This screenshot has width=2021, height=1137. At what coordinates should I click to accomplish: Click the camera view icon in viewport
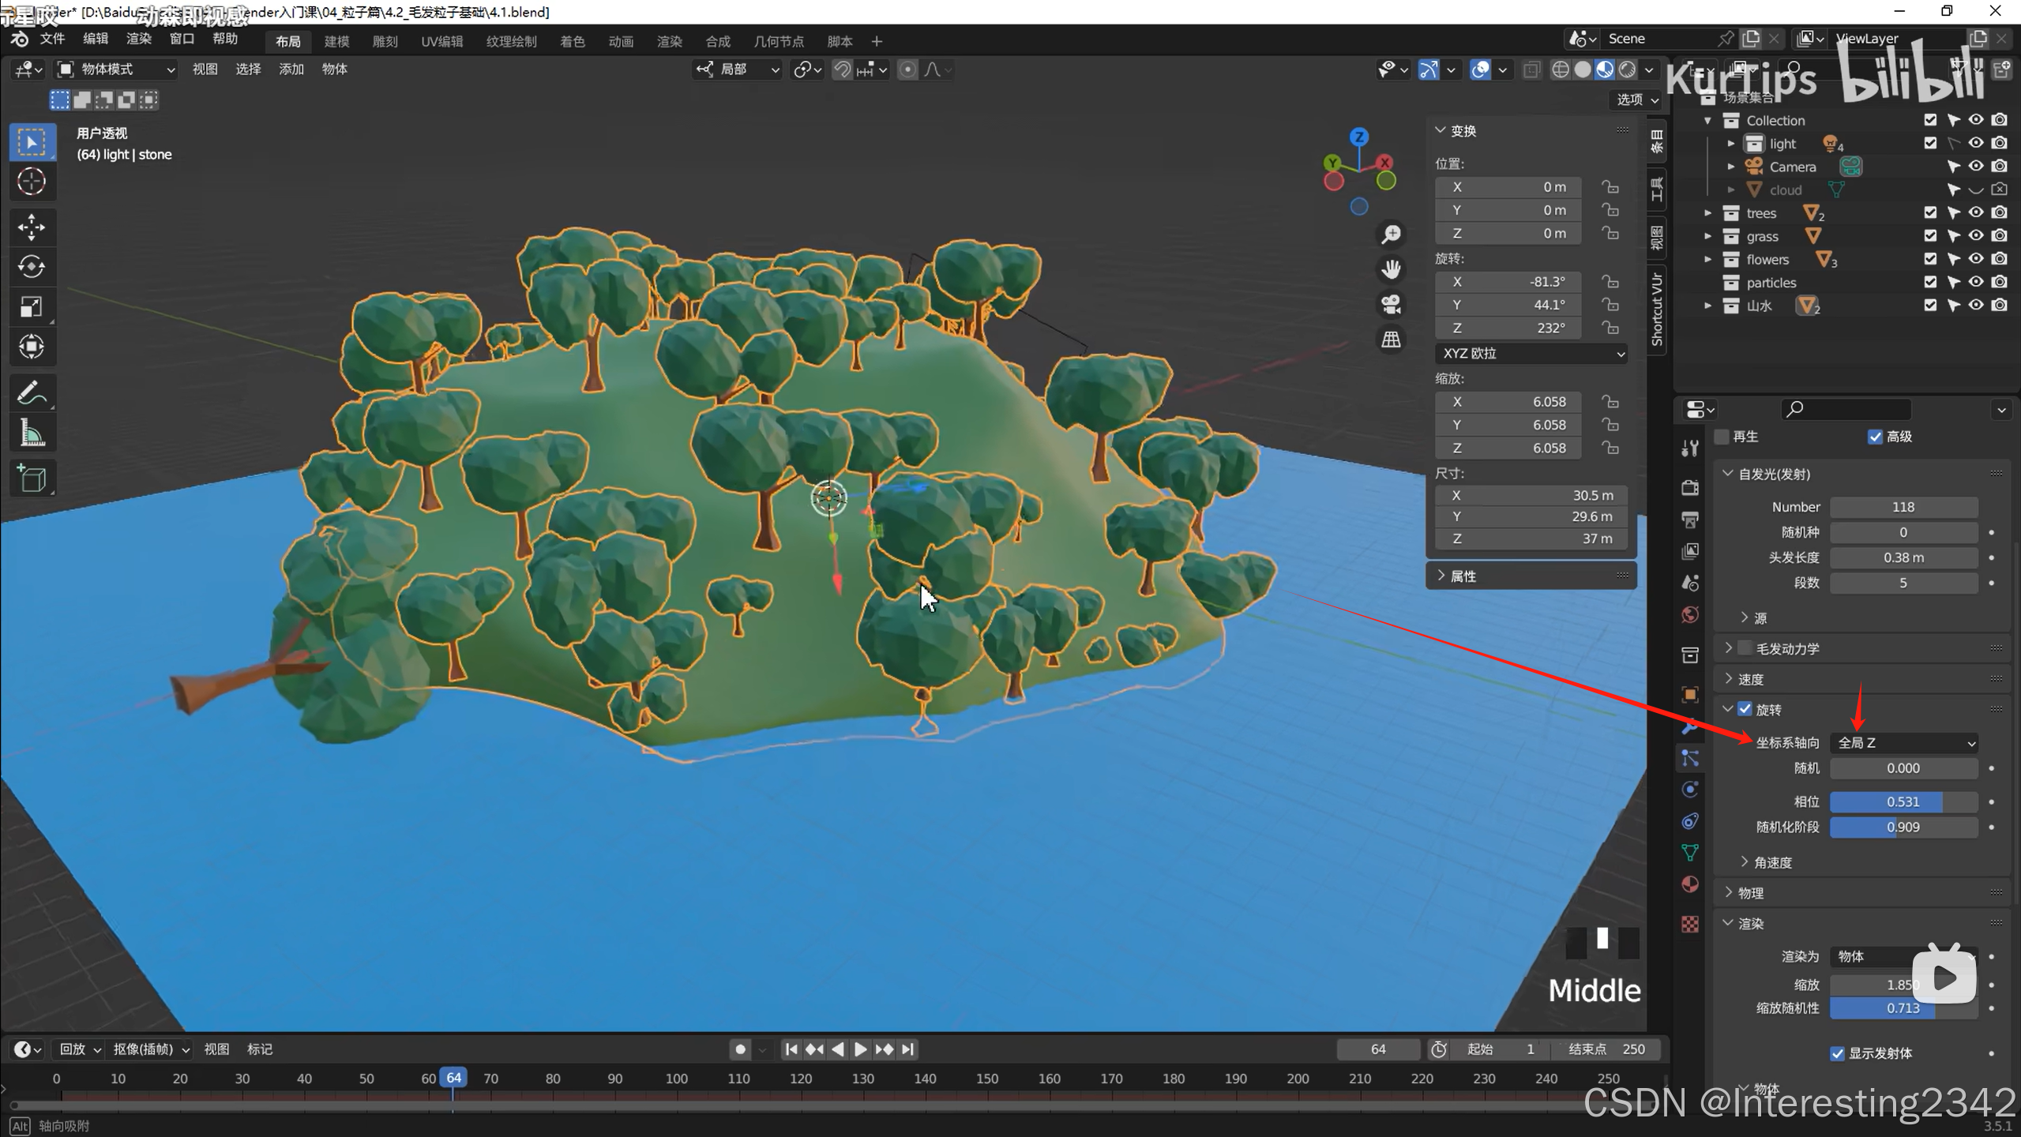tap(1391, 304)
